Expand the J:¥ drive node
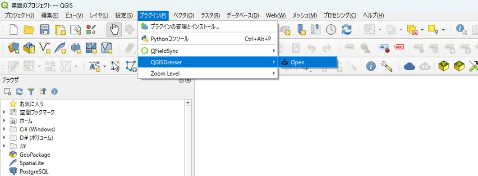This screenshot has width=478, height=176. 4,146
